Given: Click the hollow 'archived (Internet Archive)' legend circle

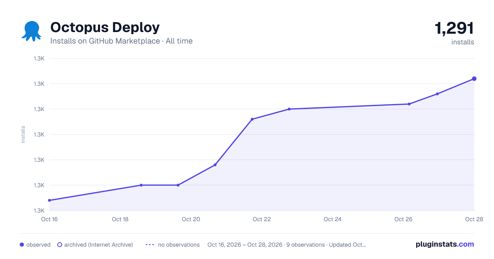Looking at the screenshot, I should pos(60,245).
